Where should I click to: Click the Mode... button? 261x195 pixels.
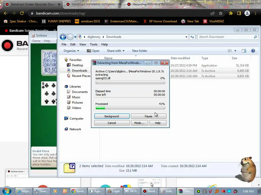[139, 123]
